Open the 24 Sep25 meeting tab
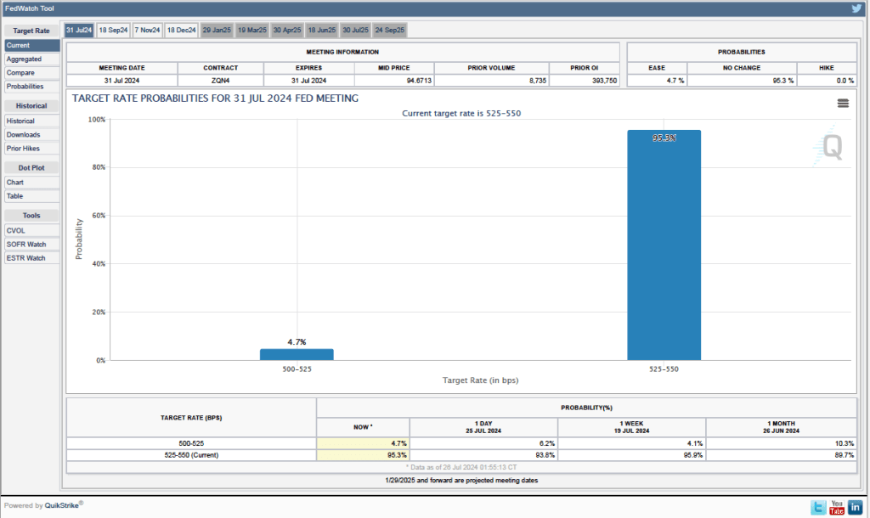The height and width of the screenshot is (518, 870). point(390,30)
